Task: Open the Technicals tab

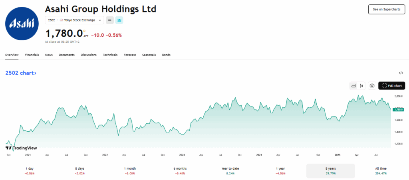Action: tap(110, 55)
